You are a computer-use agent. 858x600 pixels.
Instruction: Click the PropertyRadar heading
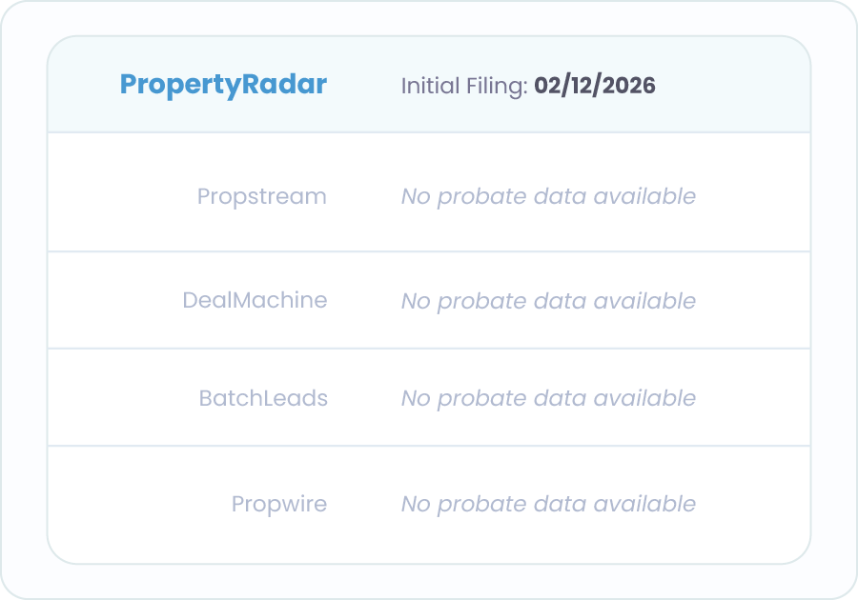pyautogui.click(x=223, y=85)
